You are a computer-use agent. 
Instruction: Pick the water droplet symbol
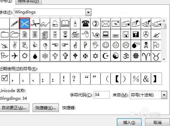pyautogui.click(x=35, y=56)
